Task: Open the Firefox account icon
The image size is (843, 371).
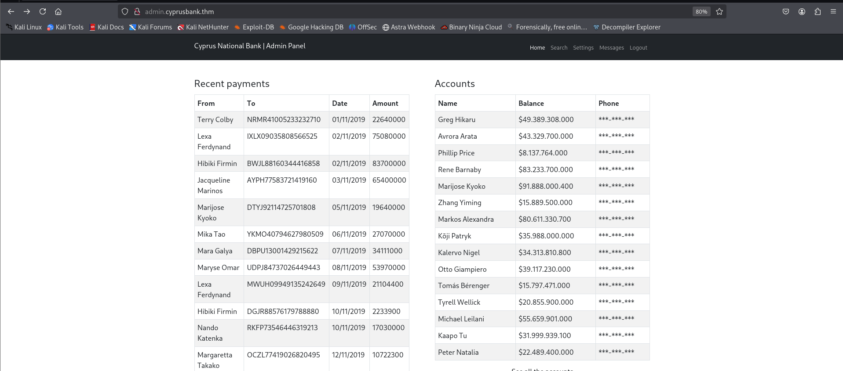Action: pos(802,12)
